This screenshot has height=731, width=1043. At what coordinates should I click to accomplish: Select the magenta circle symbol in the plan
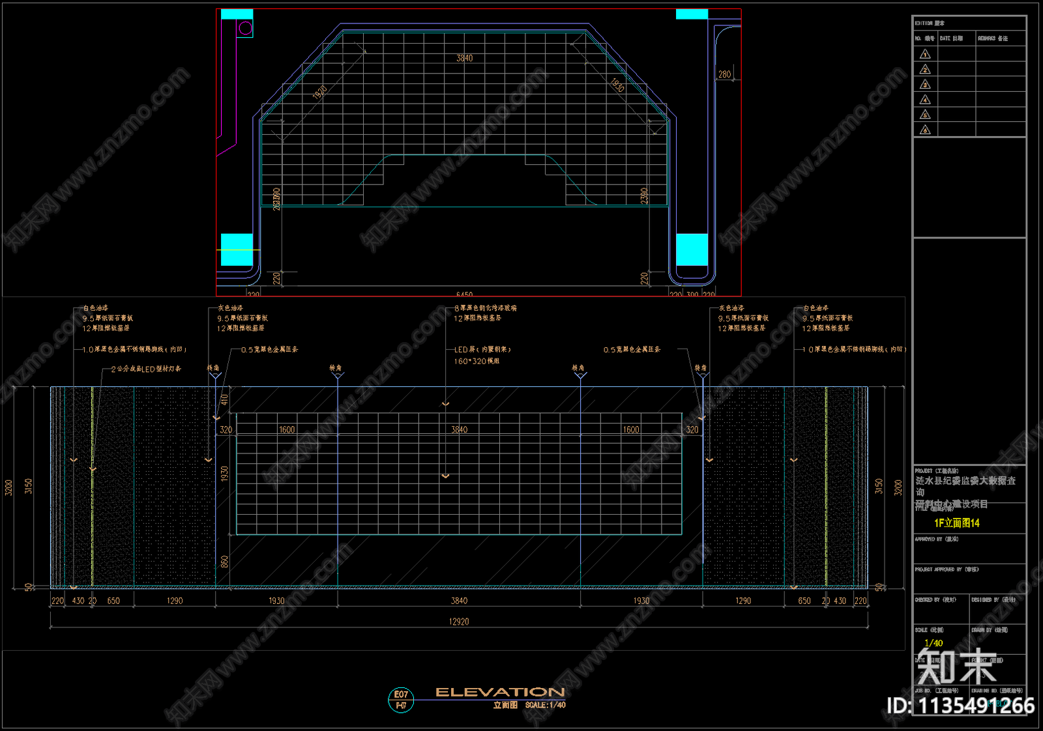[245, 28]
